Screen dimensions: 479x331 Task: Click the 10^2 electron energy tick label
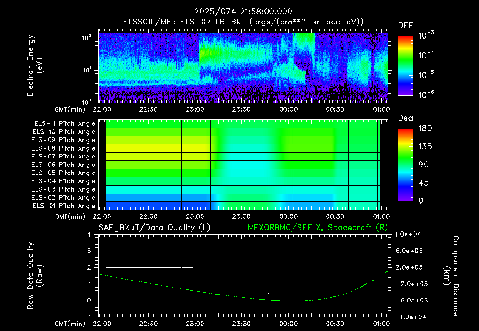(x=87, y=38)
